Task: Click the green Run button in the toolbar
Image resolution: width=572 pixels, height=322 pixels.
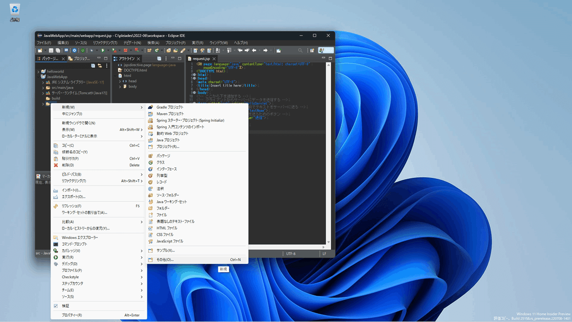Action: [x=102, y=51]
